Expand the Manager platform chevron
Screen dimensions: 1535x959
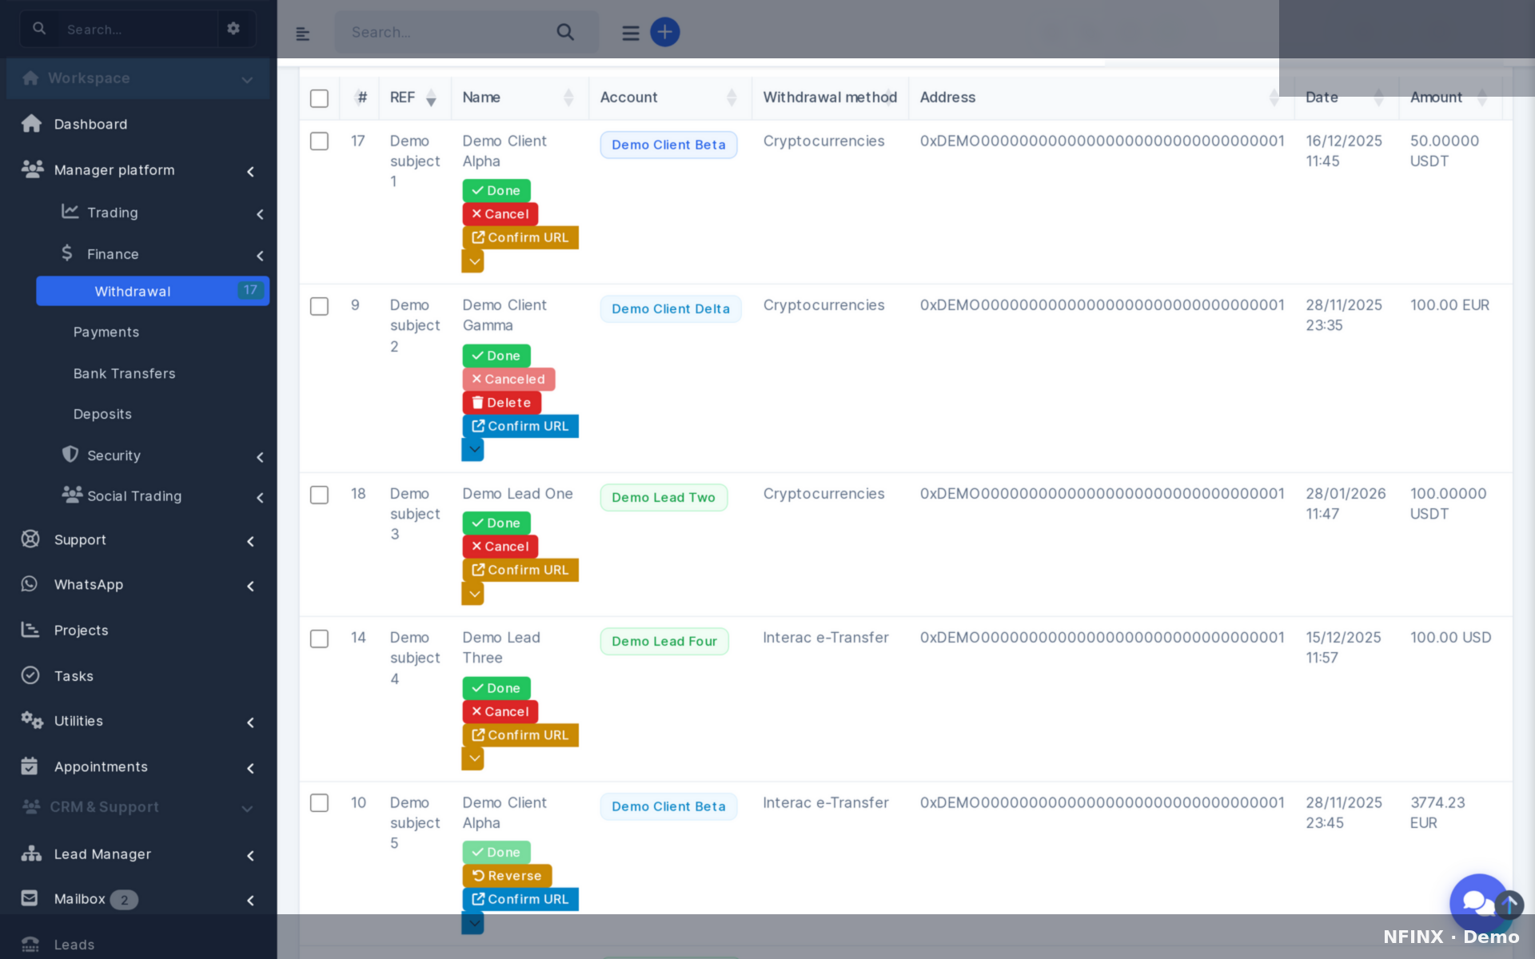pyautogui.click(x=250, y=171)
